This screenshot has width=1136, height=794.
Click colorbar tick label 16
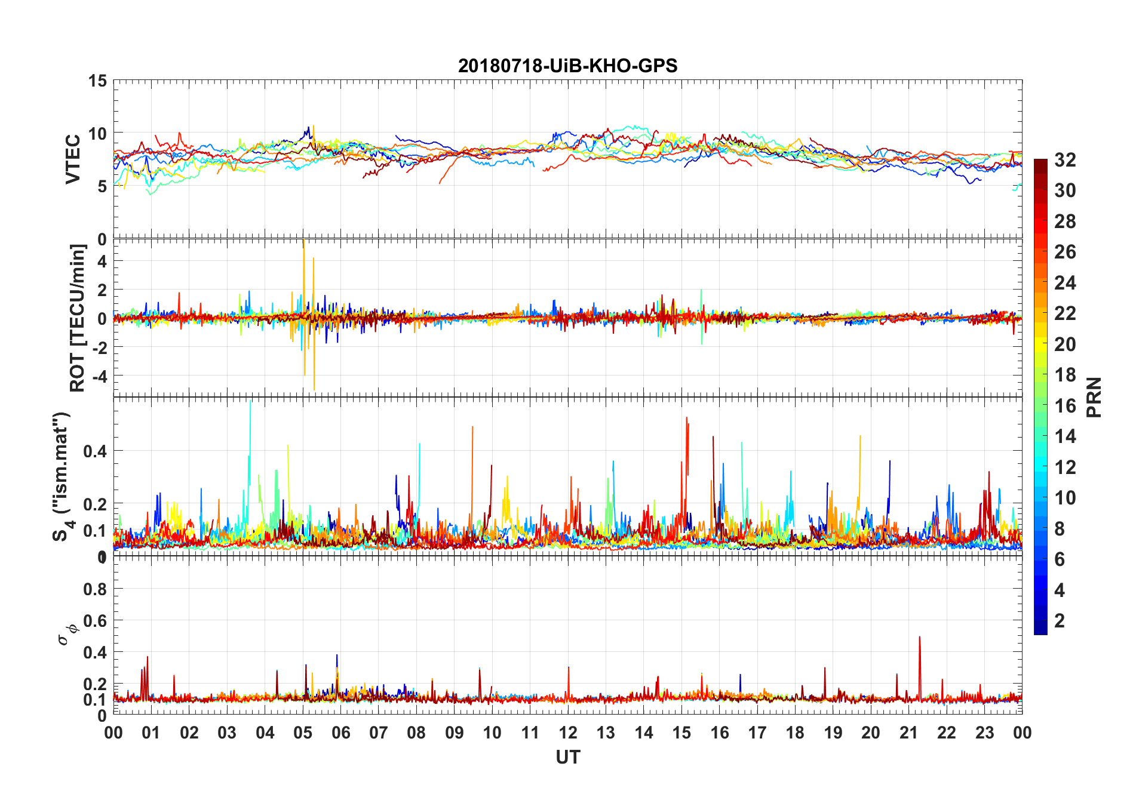(1065, 405)
